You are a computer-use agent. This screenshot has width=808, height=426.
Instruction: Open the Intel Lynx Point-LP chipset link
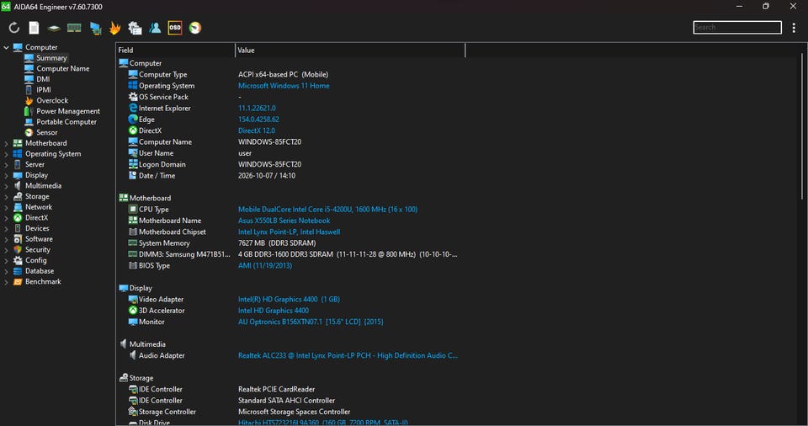point(289,232)
